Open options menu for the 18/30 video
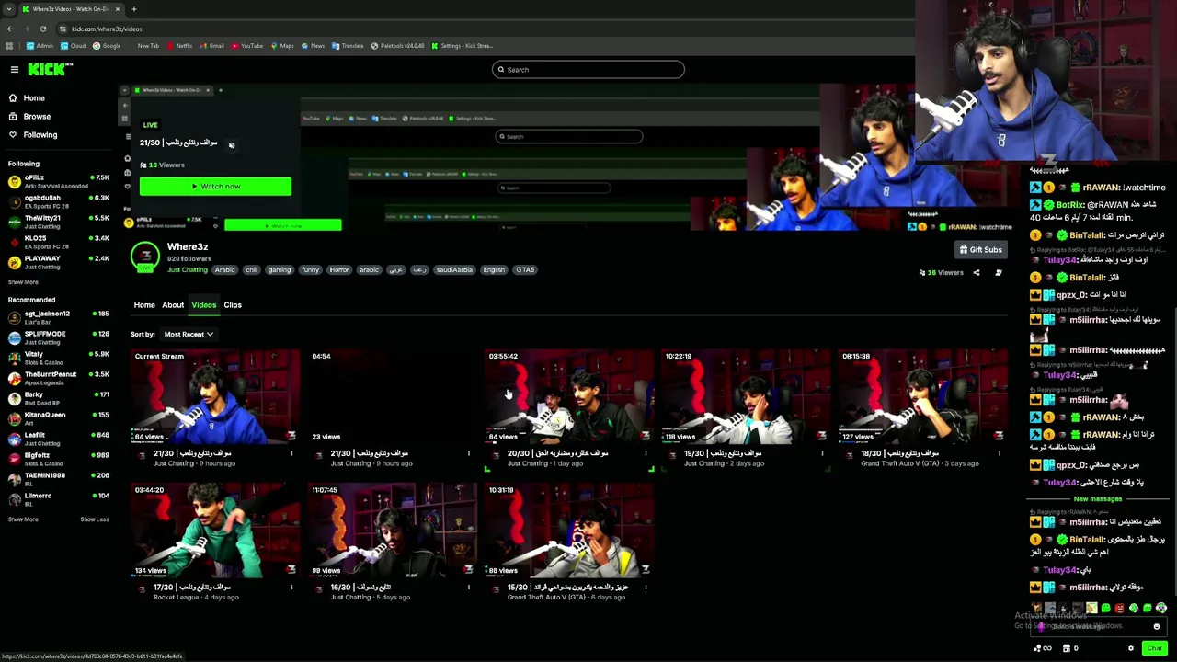The height and width of the screenshot is (662, 1177). tap(999, 453)
